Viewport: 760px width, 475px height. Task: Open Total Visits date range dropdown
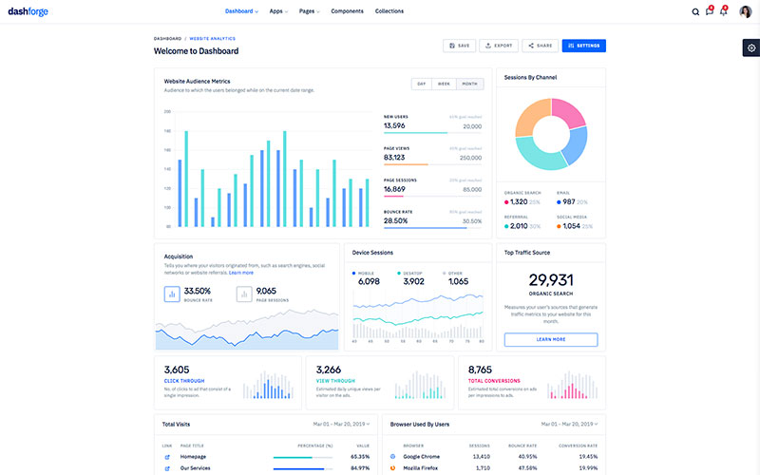[x=341, y=424]
